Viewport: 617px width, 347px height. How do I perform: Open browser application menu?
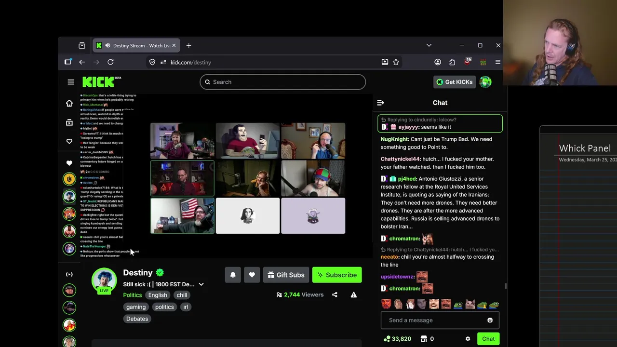(498, 62)
